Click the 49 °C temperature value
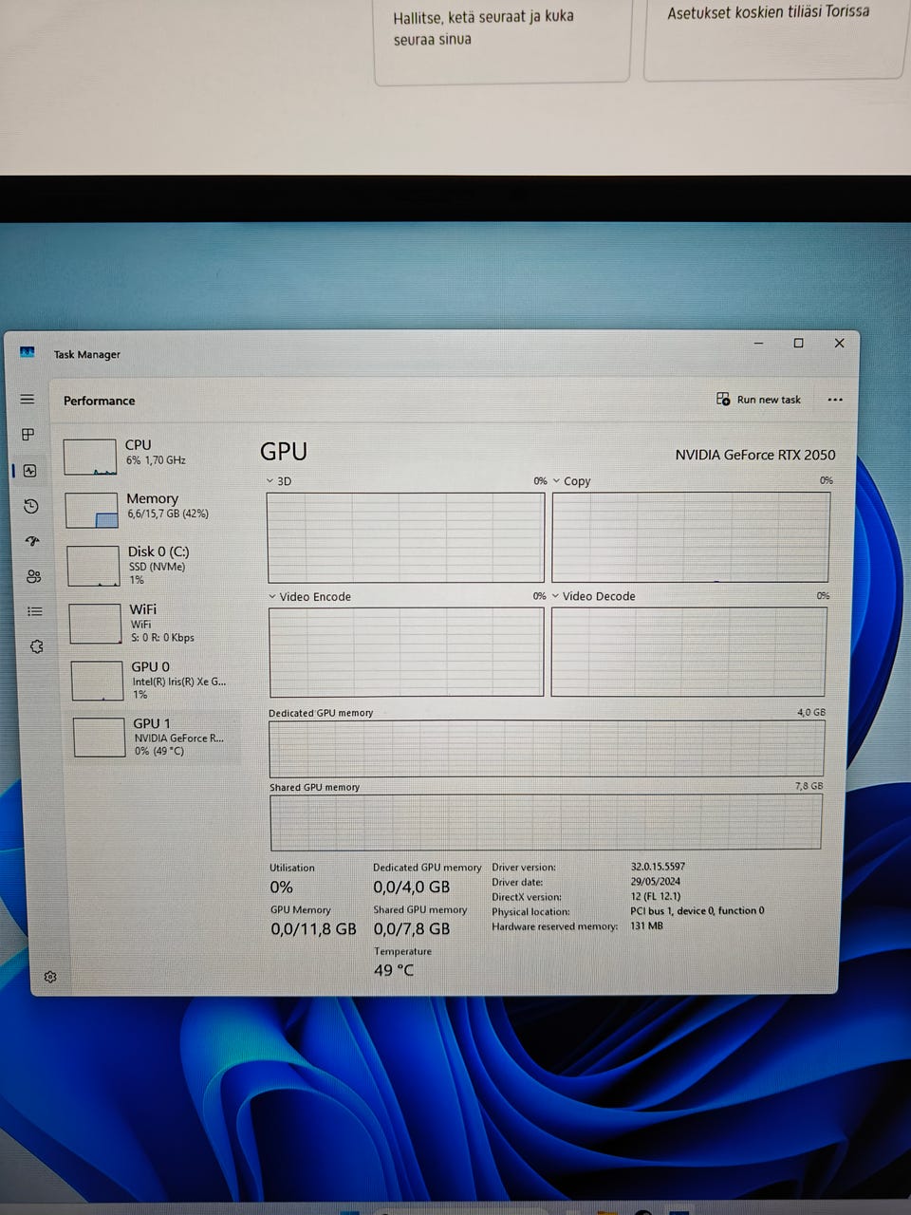Viewport: 911px width, 1215px height. [394, 970]
